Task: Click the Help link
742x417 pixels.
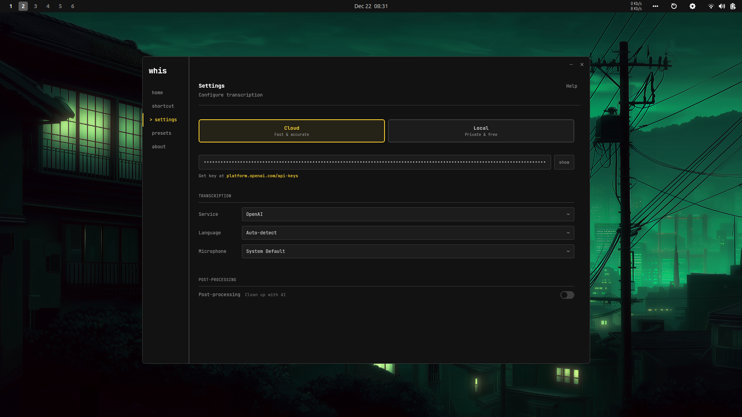Action: (x=572, y=86)
